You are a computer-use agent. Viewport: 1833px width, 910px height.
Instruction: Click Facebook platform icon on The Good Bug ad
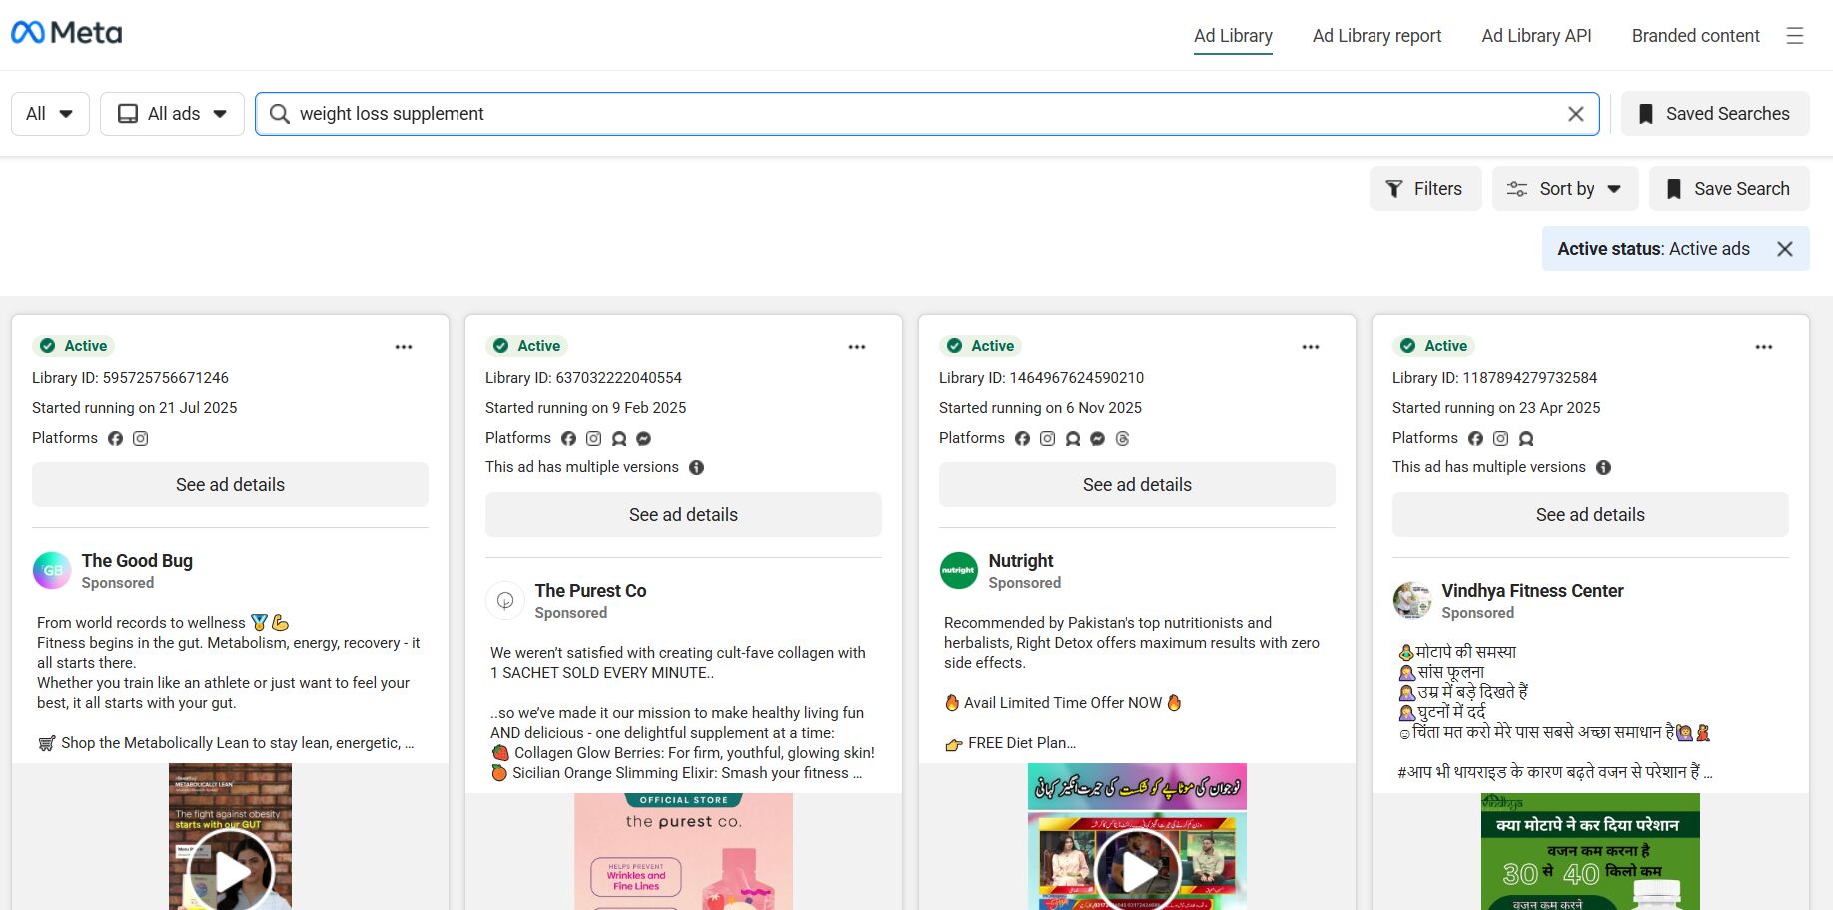point(116,438)
